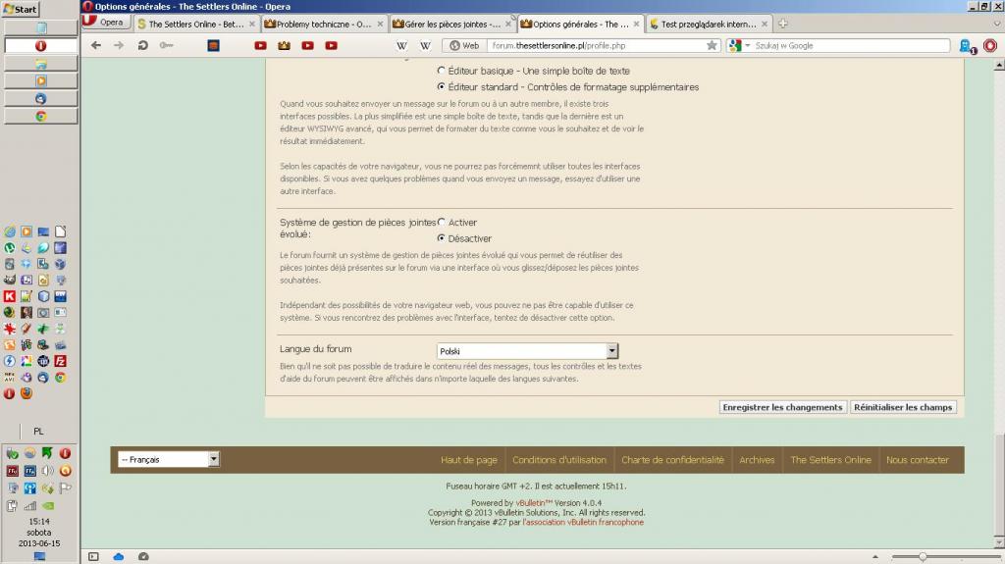Select Éditeur basique radio option
The height and width of the screenshot is (564, 1005).
point(441,72)
